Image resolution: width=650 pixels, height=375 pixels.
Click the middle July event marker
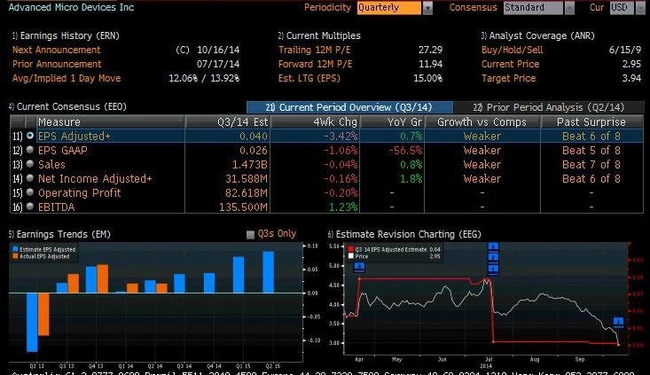click(x=493, y=258)
